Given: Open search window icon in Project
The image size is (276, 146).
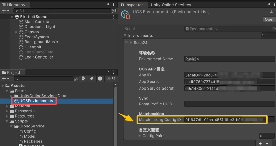Looking at the screenshot, I should tap(76, 79).
